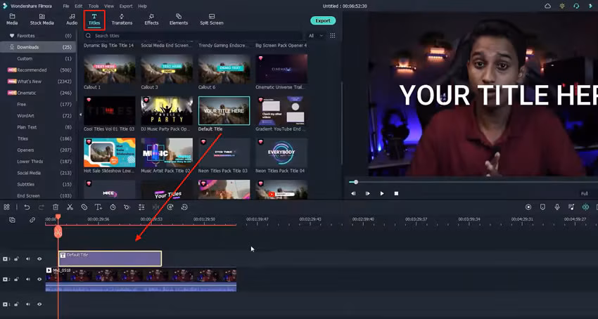598x319 pixels.
Task: Click the add track icon
Action: point(12,220)
